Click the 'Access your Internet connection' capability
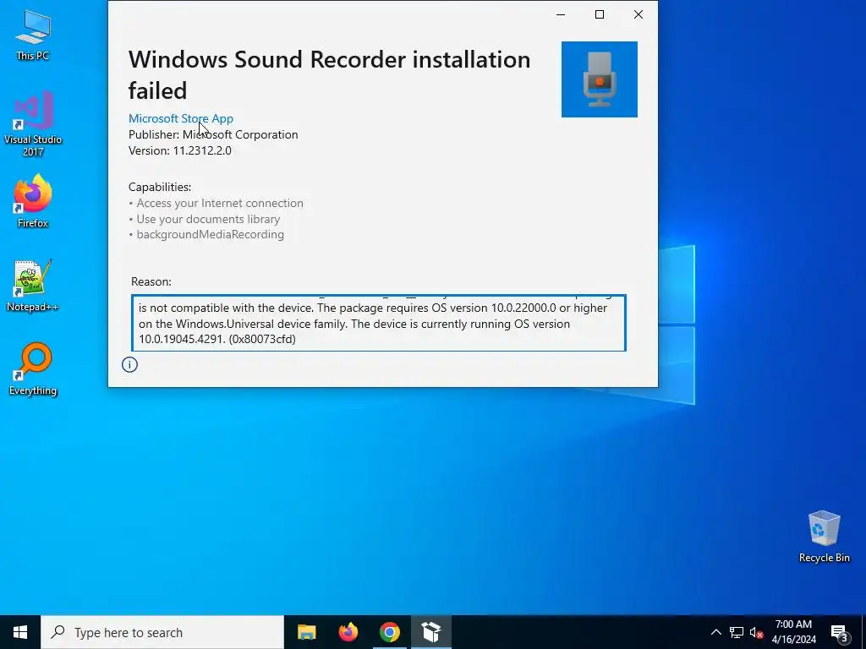The image size is (866, 649). coord(220,203)
